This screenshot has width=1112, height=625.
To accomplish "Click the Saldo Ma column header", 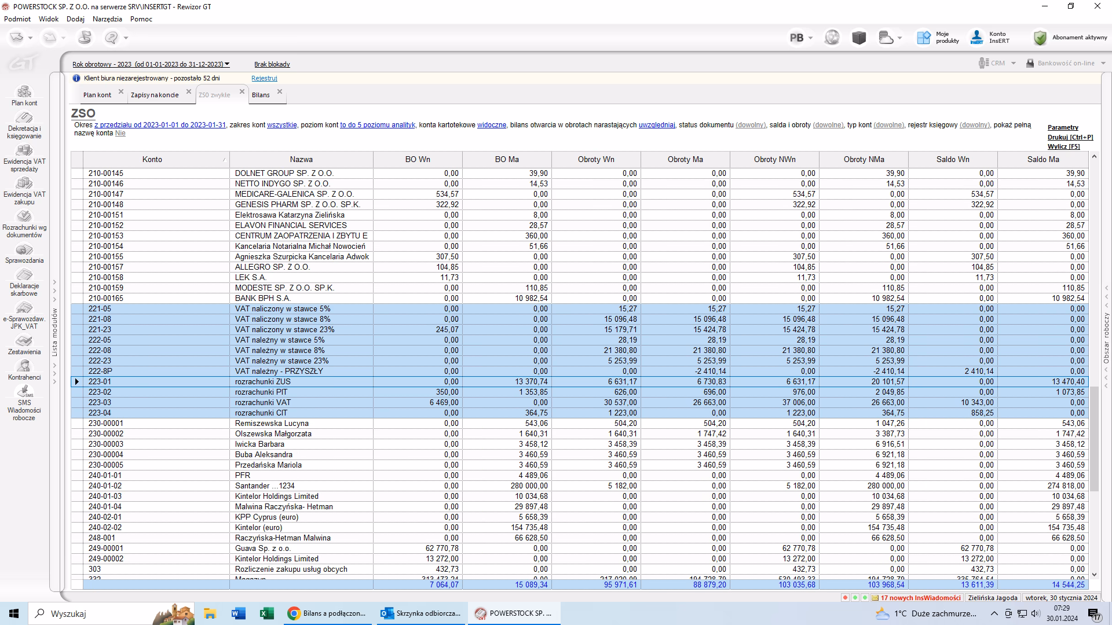I will [1043, 160].
